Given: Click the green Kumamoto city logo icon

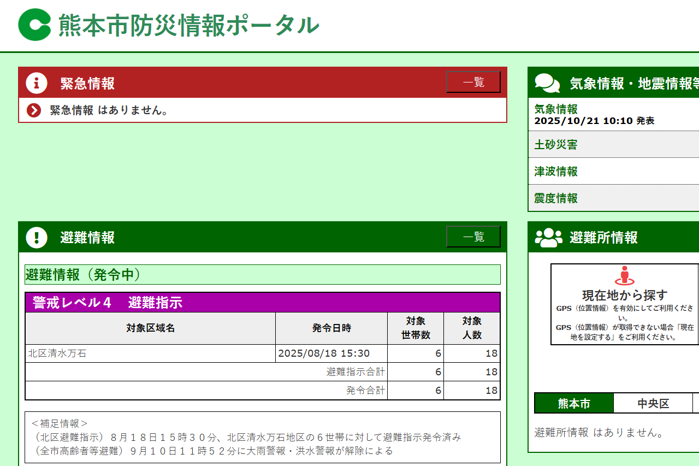Looking at the screenshot, I should 35,25.
